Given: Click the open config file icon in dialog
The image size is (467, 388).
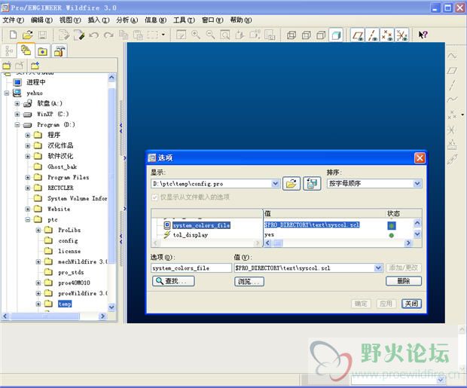Looking at the screenshot, I should tap(291, 184).
